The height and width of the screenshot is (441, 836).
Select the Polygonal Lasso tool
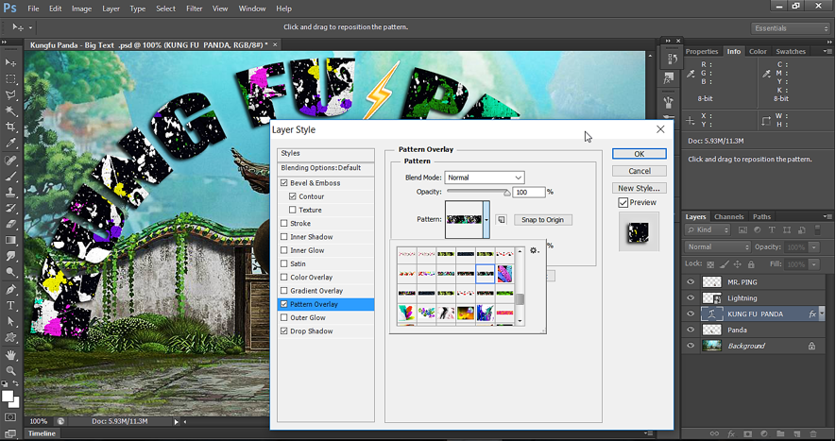tap(10, 95)
